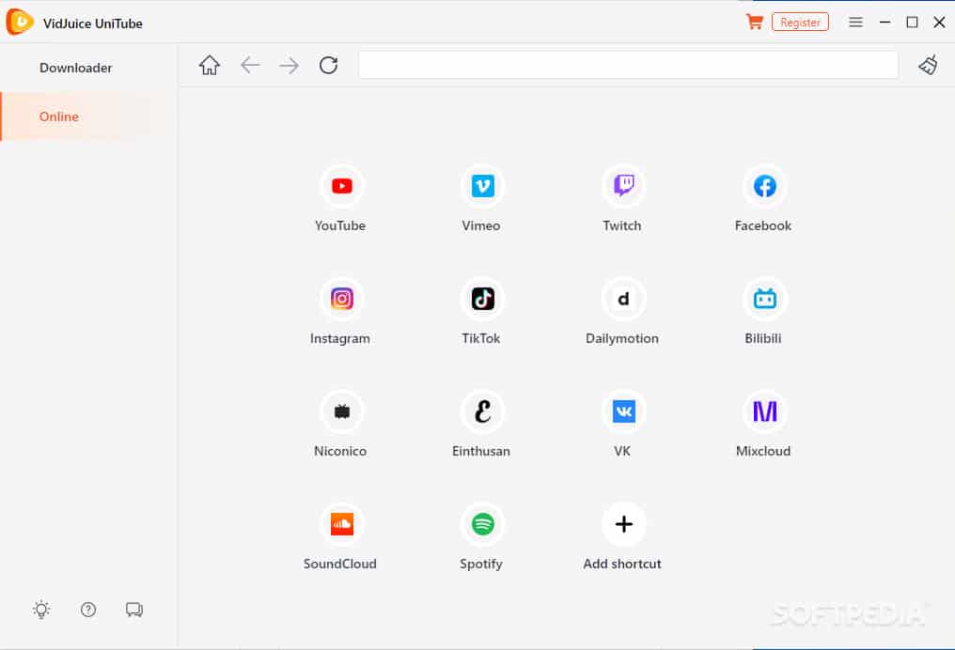Click the YouTube text label
Image resolution: width=955 pixels, height=650 pixels.
tap(340, 225)
